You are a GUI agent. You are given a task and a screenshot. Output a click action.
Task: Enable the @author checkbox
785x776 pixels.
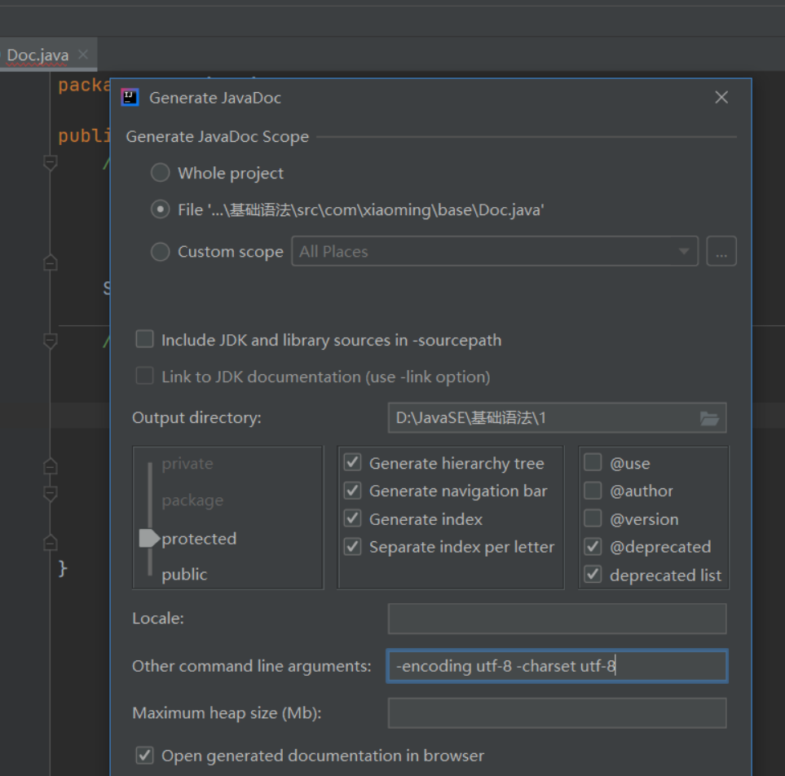pos(593,490)
